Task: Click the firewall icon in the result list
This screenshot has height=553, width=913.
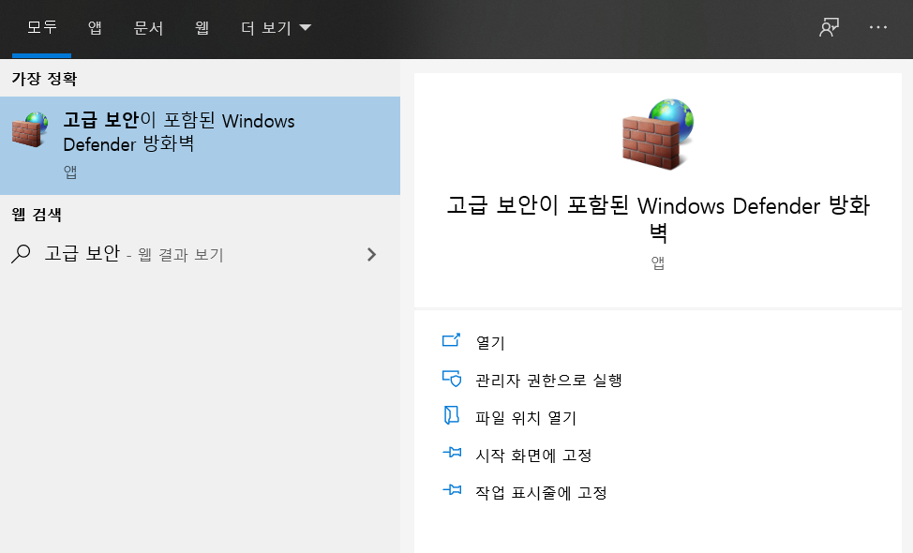Action: coord(30,129)
